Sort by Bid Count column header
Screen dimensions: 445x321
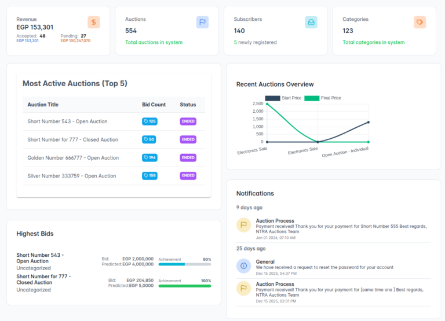154,105
